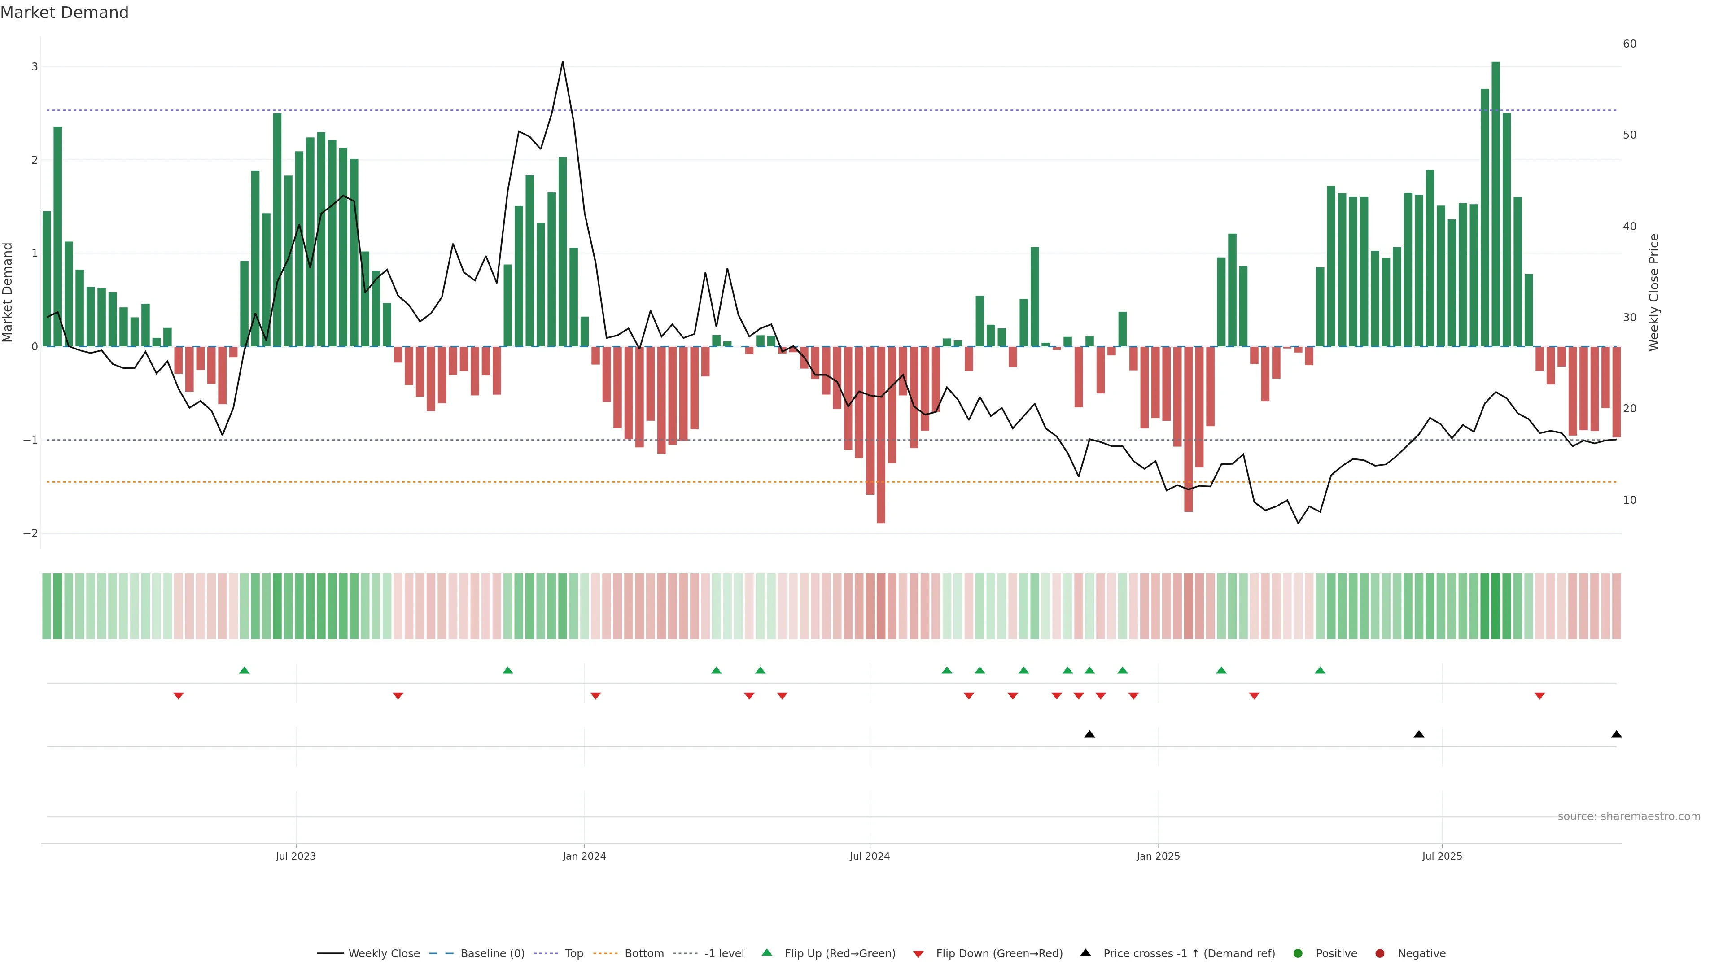Toggle the Top dotted line legend entry
This screenshot has height=969, width=1723.
coord(573,953)
